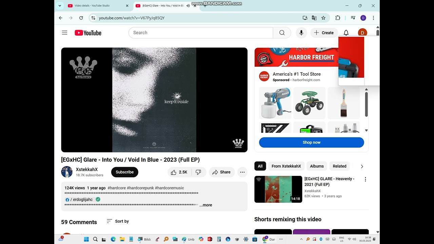Open the YouTube guide hamburger menu
The image size is (434, 244).
[64, 33]
